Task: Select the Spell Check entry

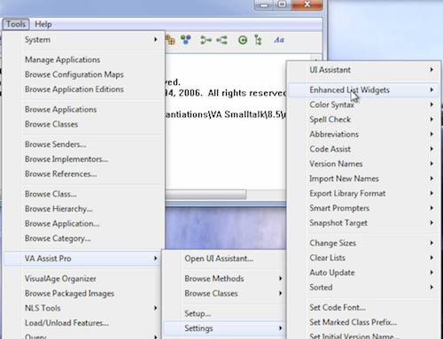Action: click(x=363, y=119)
